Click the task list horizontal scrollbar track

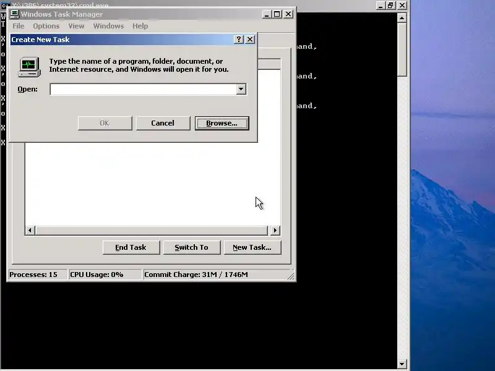[152, 230]
